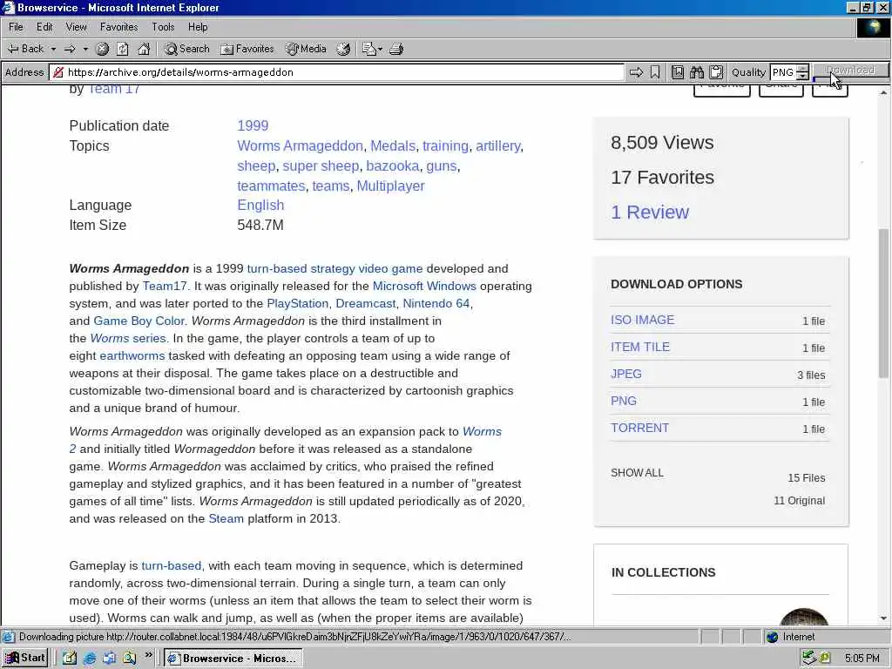Click the Mail icon in the toolbar
This screenshot has height=669, width=892.
click(x=369, y=50)
